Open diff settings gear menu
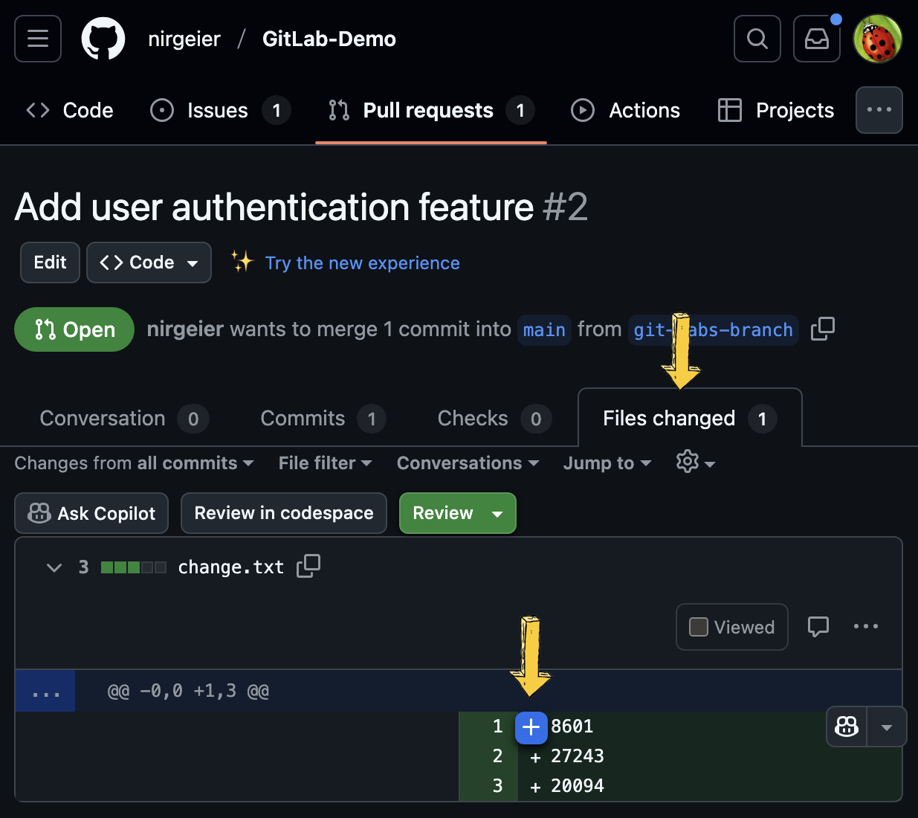 (696, 463)
